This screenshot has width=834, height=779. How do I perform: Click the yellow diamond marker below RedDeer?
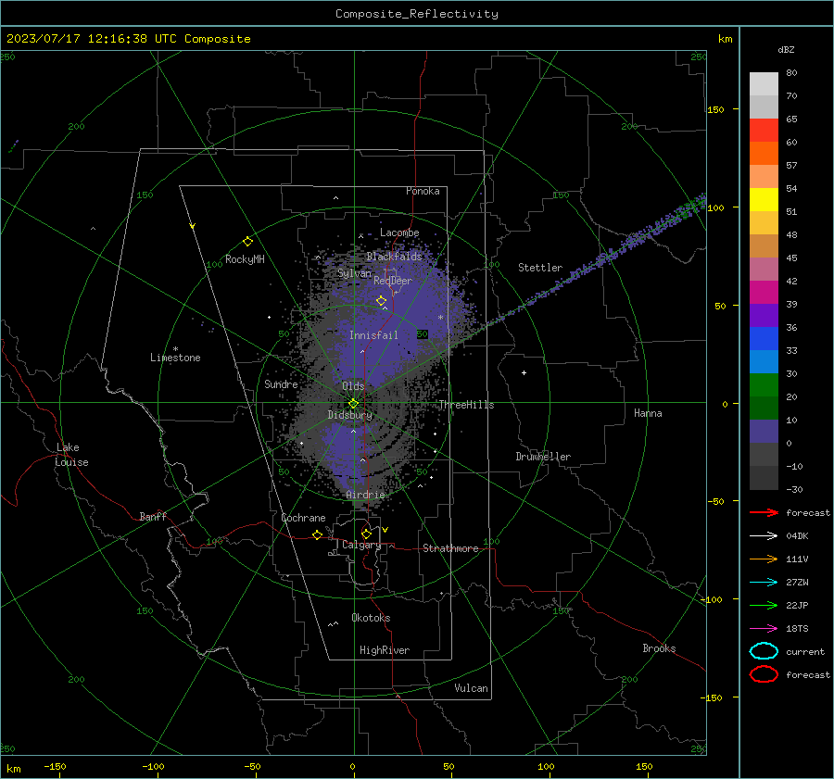pyautogui.click(x=382, y=301)
